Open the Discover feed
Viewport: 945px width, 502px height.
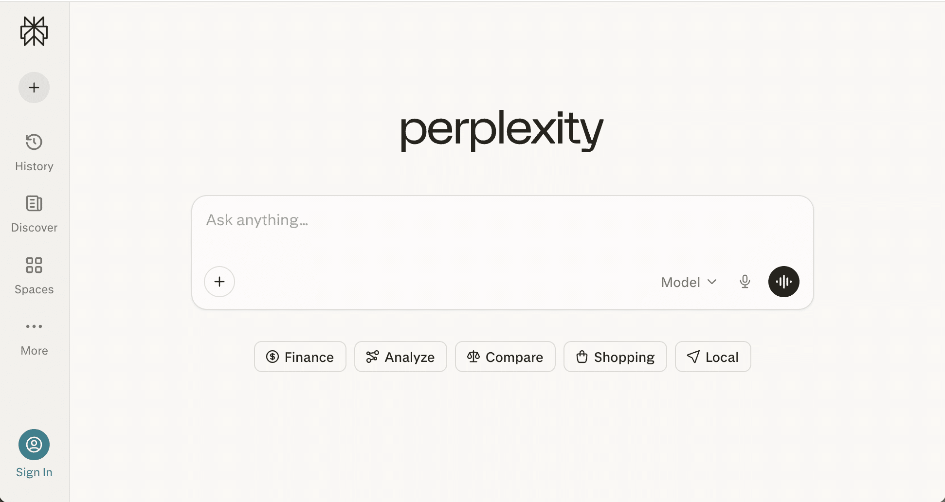pos(34,213)
